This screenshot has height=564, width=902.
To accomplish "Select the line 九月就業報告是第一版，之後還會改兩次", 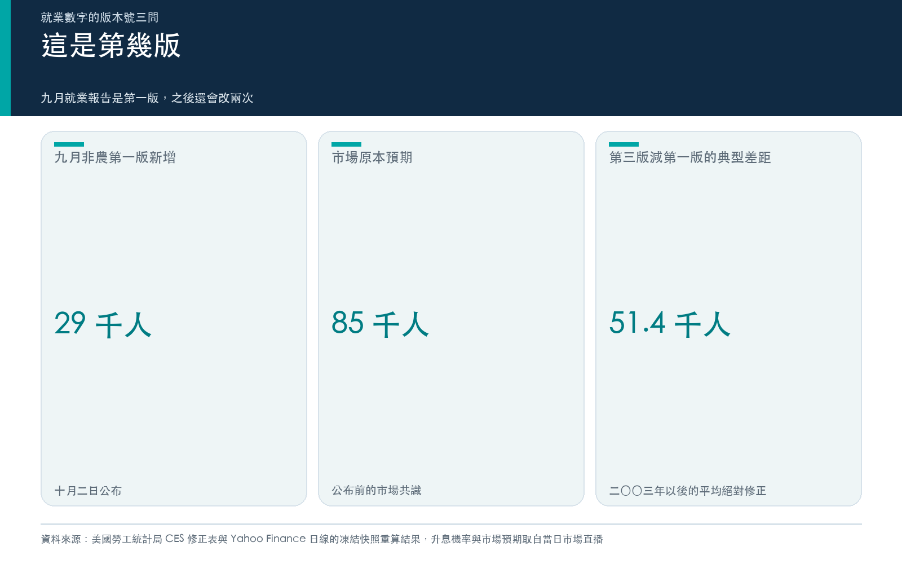I will [147, 98].
